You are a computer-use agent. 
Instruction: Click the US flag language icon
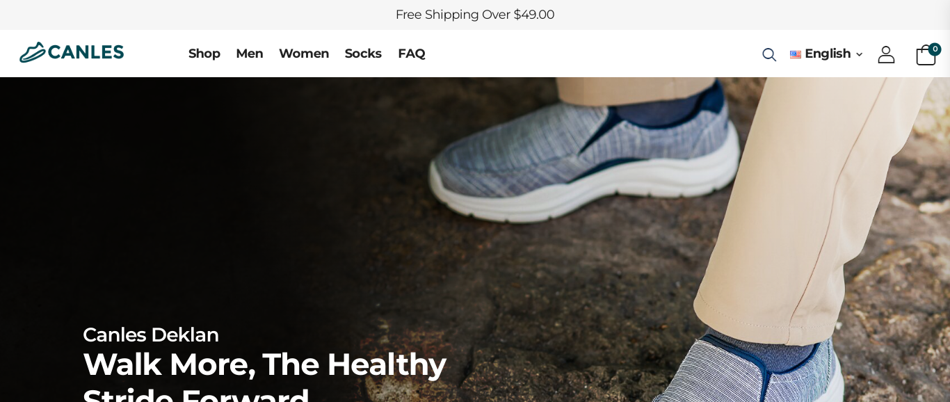click(796, 54)
